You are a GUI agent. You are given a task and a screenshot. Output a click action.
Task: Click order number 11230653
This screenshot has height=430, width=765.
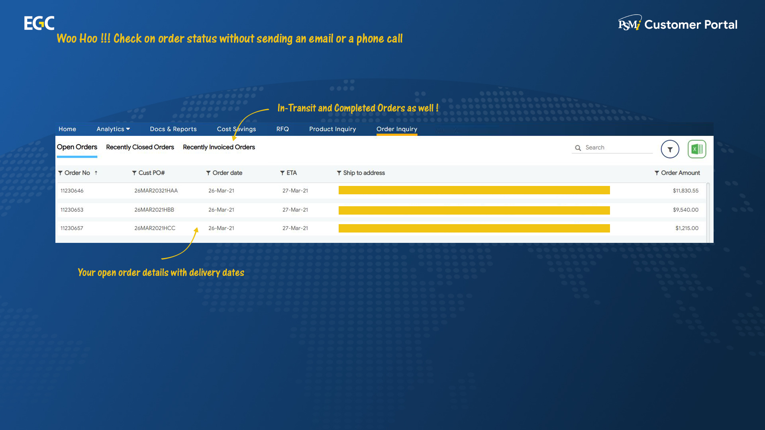coord(72,210)
